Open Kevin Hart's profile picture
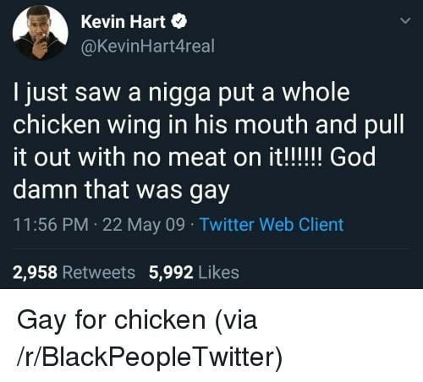The image size is (423, 382). (x=41, y=32)
